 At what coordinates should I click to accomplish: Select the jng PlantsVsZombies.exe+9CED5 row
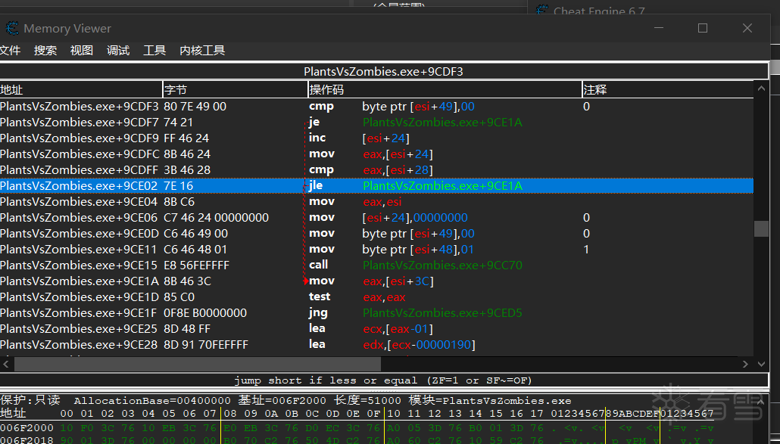(x=376, y=313)
